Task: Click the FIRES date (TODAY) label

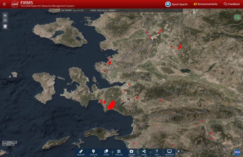Action: click(x=103, y=11)
